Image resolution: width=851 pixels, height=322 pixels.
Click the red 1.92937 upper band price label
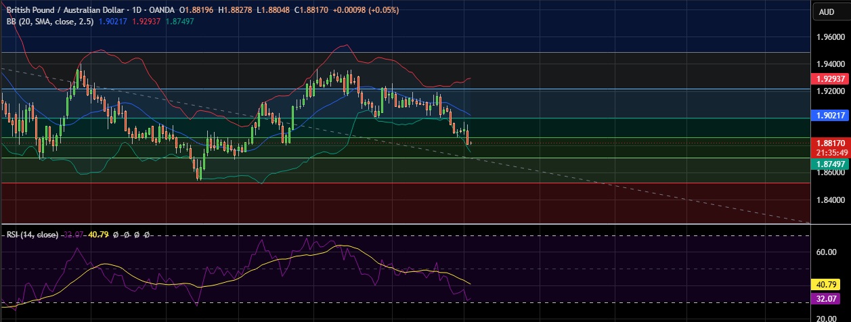pos(831,78)
